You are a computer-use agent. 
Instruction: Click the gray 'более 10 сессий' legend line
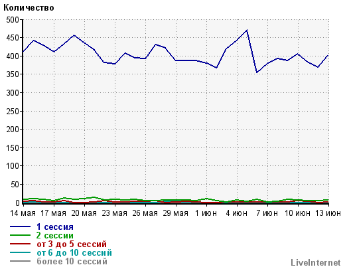[20, 261]
